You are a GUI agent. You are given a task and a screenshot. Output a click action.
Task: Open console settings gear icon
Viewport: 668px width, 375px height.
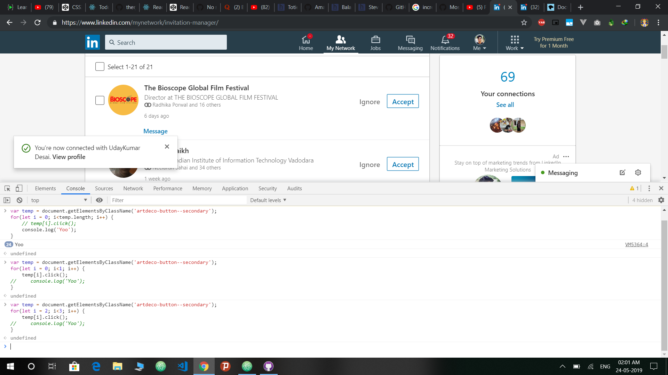click(661, 200)
